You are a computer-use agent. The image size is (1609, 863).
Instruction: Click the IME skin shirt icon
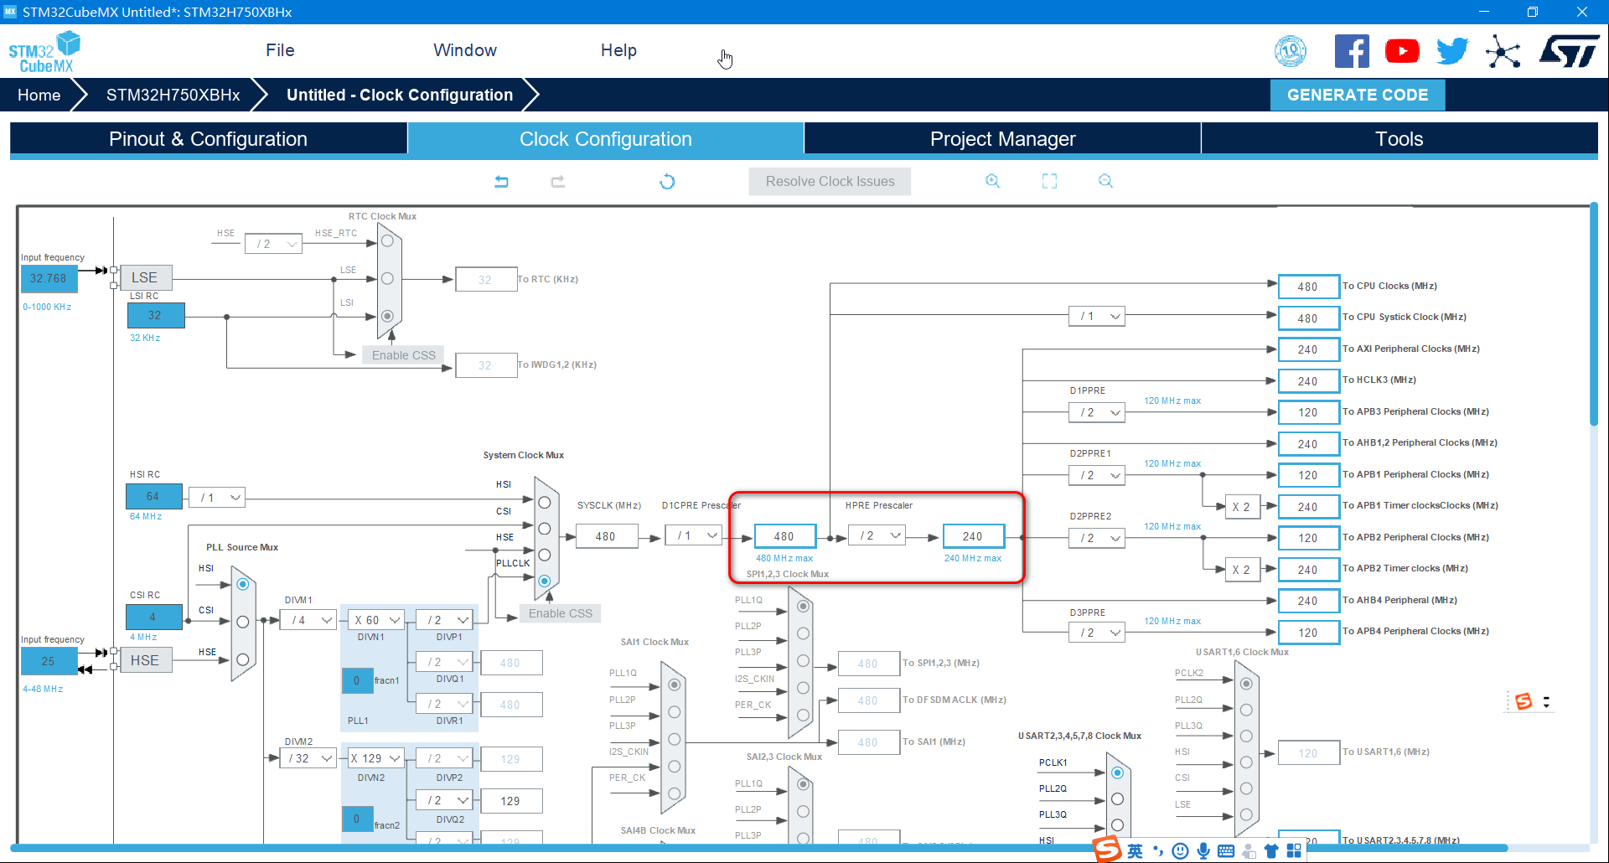(x=1271, y=851)
